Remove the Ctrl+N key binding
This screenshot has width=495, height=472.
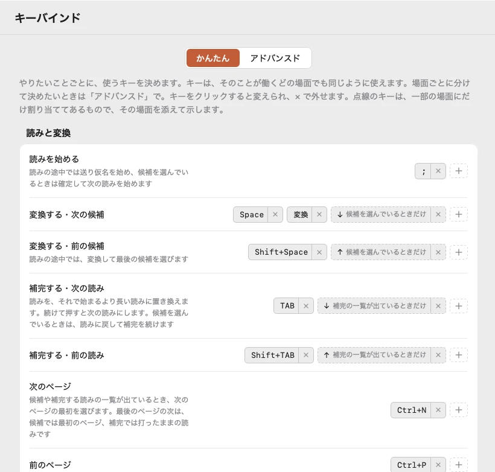coord(438,410)
